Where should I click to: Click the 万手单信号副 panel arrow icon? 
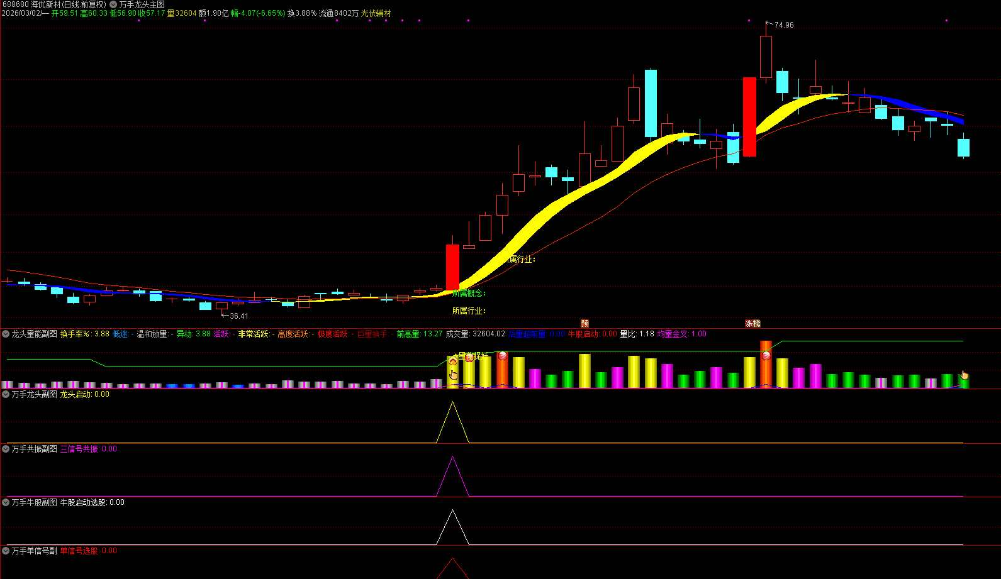(x=6, y=551)
